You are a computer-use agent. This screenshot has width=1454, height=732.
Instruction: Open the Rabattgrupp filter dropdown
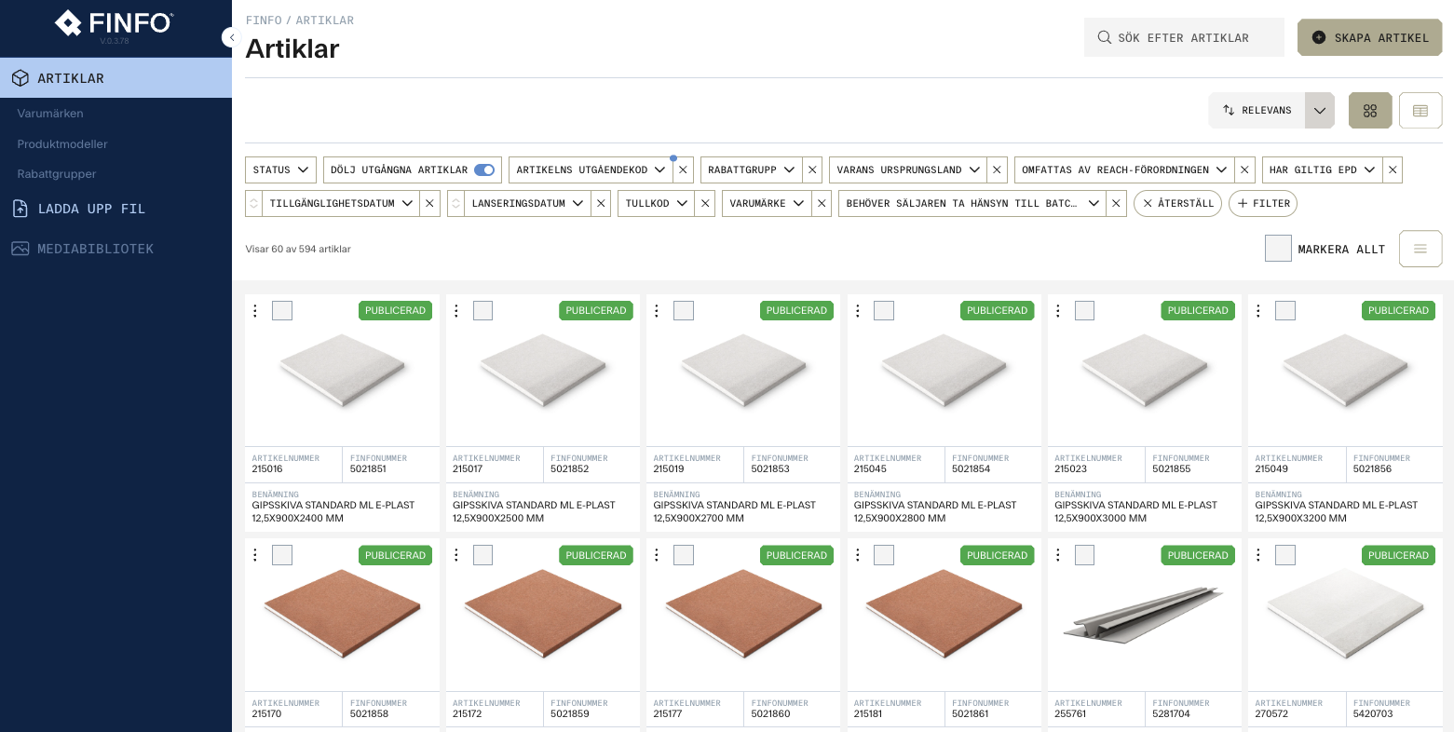pos(751,169)
